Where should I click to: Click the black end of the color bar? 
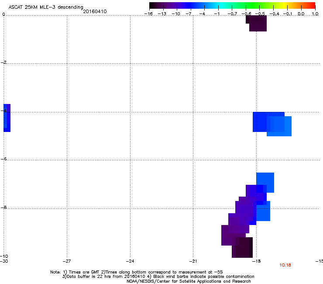point(153,6)
